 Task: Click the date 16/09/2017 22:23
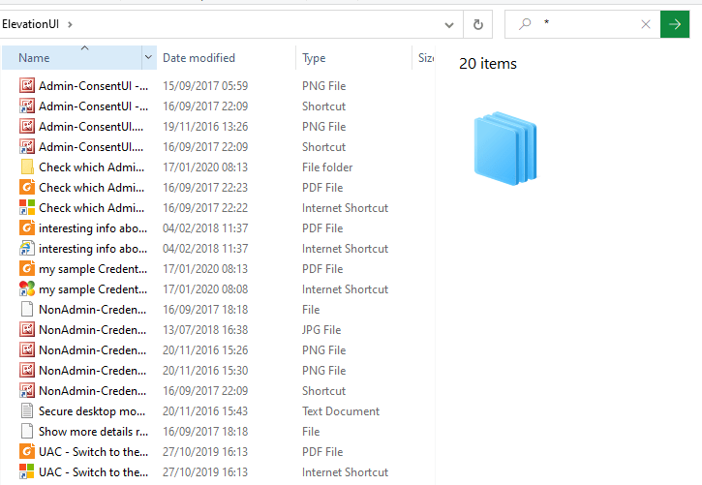pyautogui.click(x=205, y=188)
